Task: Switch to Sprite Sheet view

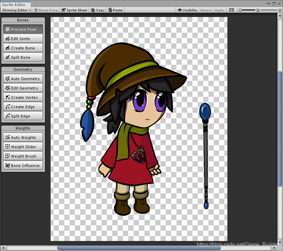Action: click(x=74, y=10)
